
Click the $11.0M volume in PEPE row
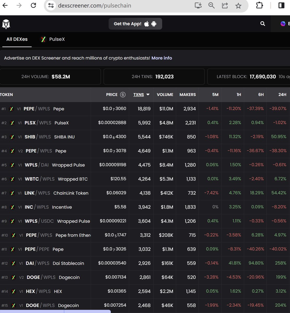coord(166,109)
